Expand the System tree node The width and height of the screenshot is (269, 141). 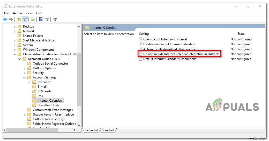point(14,45)
